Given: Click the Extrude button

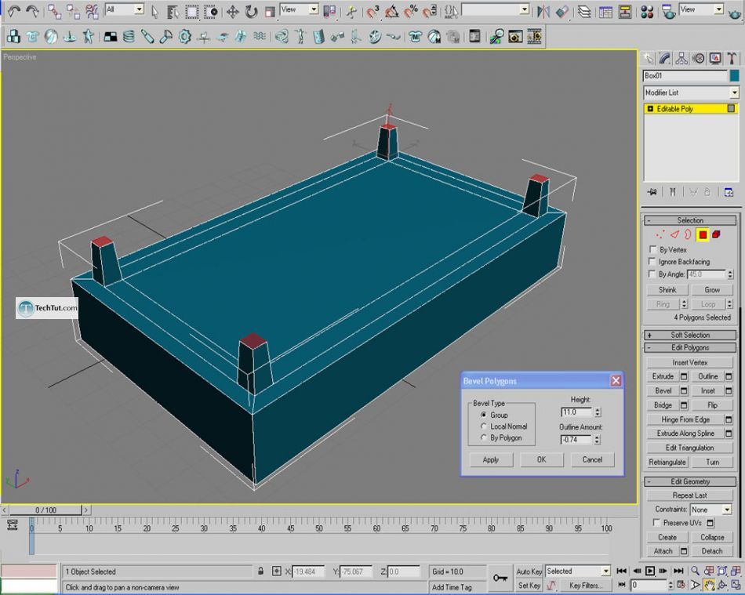Looking at the screenshot, I should [663, 376].
